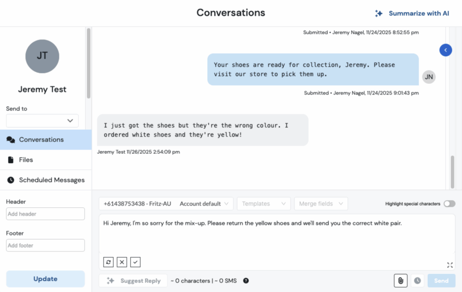Select the Conversations sidebar tab

pos(41,140)
